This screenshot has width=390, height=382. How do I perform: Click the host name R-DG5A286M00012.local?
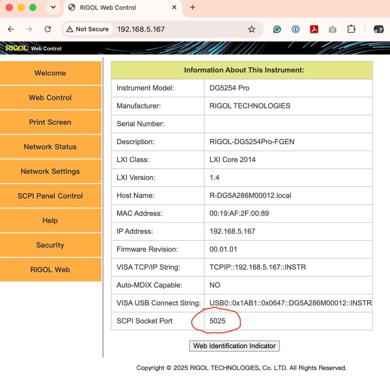250,196
